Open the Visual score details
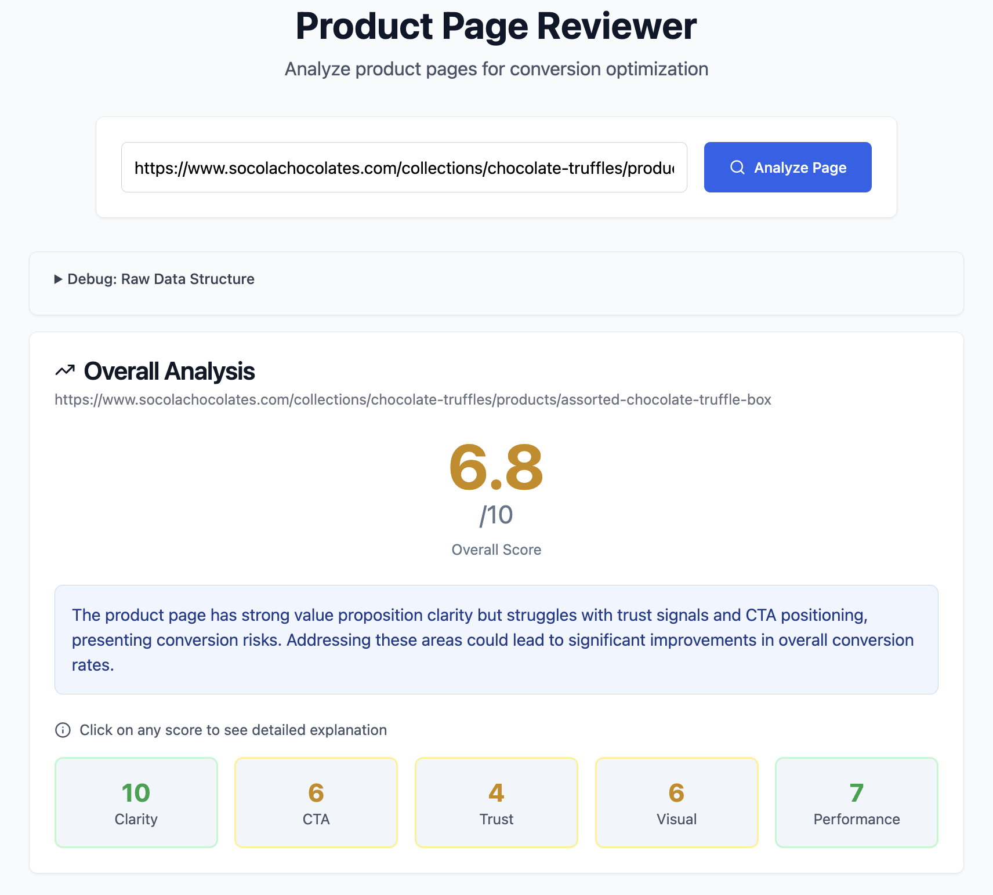The image size is (993, 895). pos(676,803)
